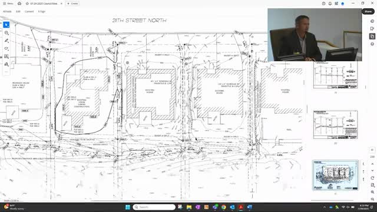This screenshot has height=212, width=377.
Task: Open Google Chrome from taskbar
Action: [x=224, y=207]
